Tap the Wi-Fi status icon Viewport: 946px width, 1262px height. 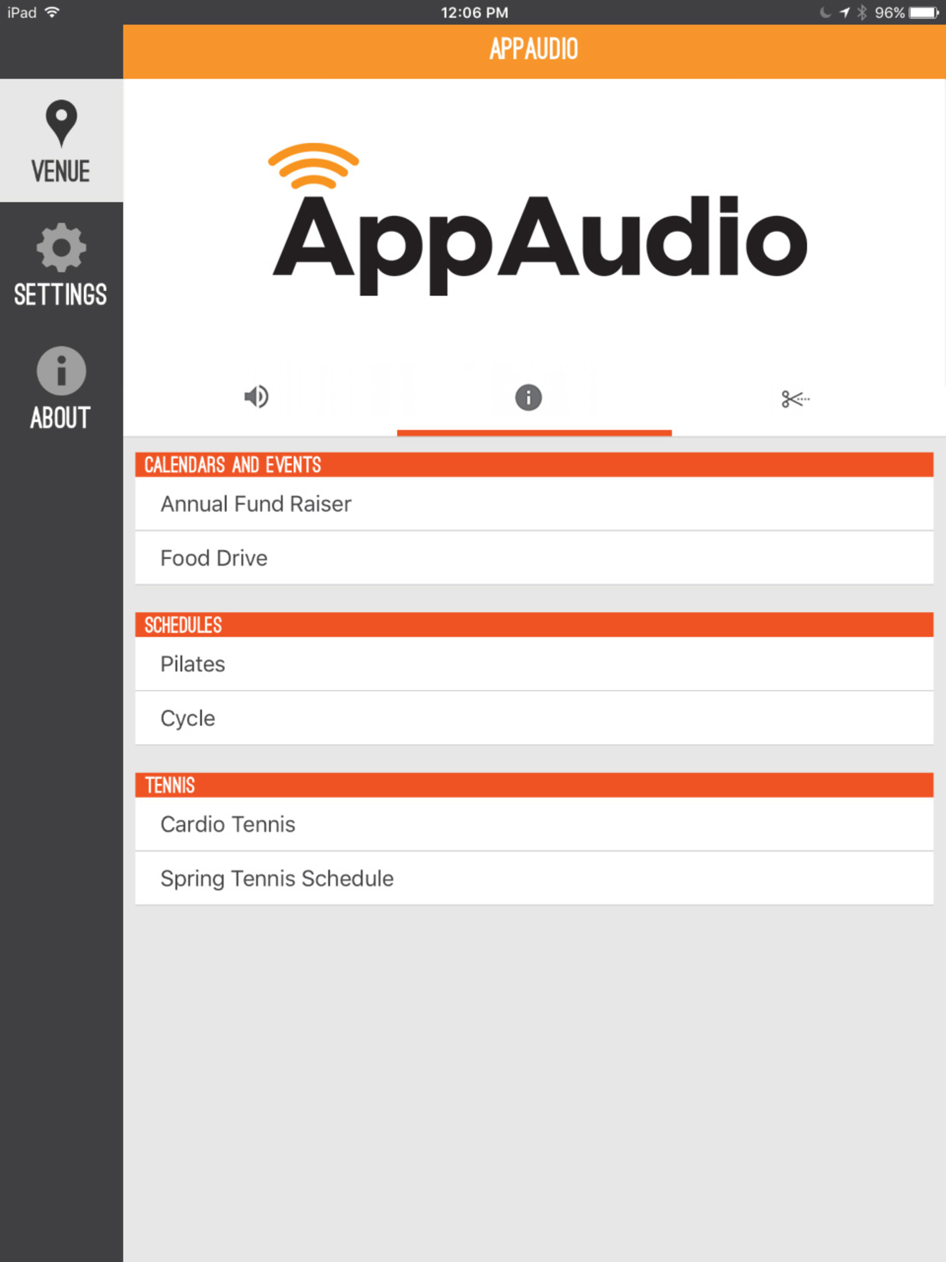(x=52, y=12)
